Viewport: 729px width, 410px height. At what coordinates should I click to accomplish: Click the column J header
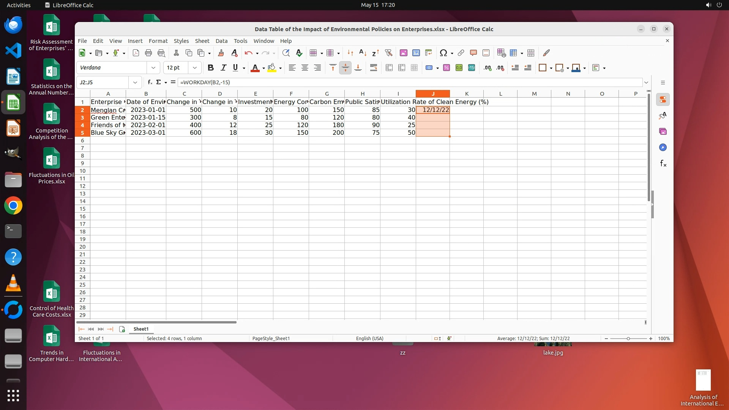click(432, 94)
